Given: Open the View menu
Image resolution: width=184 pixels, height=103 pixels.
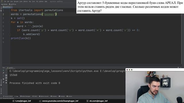Looking at the screenshot, I should click(x=11, y=1).
